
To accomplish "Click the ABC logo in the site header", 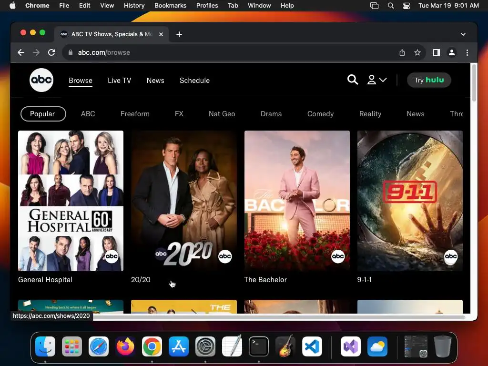I will [x=41, y=80].
